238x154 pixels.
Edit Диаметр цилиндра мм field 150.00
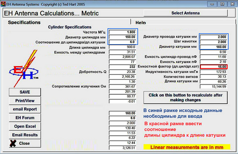click(x=122, y=37)
